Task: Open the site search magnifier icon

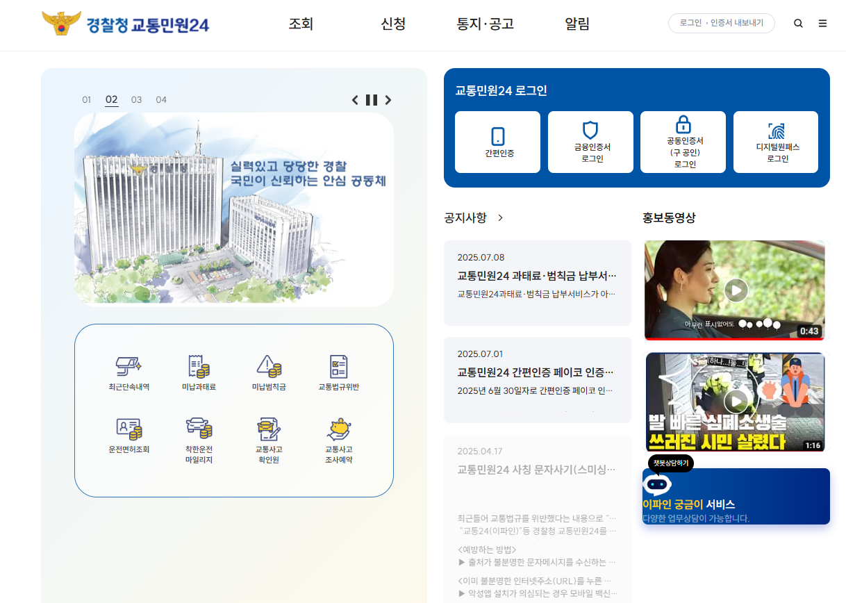Action: click(798, 23)
